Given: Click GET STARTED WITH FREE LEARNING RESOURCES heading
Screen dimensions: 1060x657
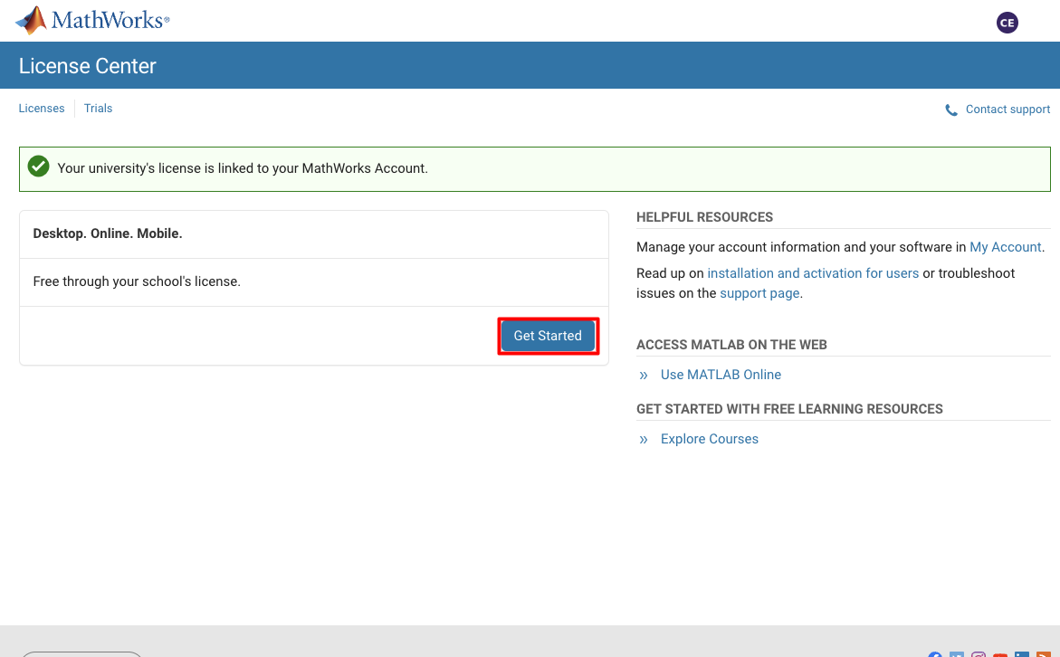Looking at the screenshot, I should (789, 409).
